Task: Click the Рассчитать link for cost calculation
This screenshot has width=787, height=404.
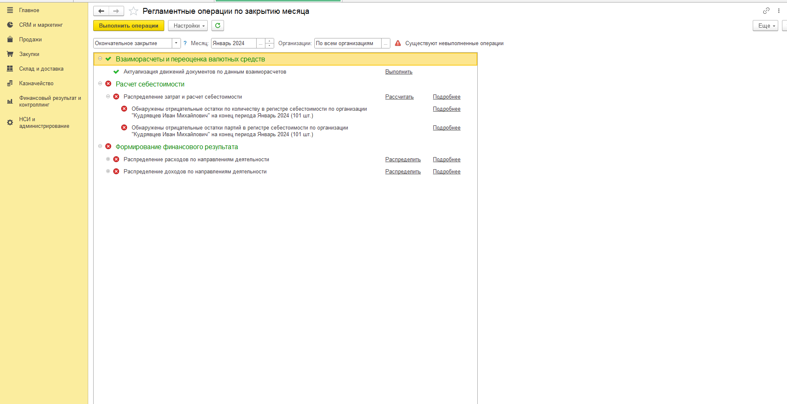Action: pos(399,97)
